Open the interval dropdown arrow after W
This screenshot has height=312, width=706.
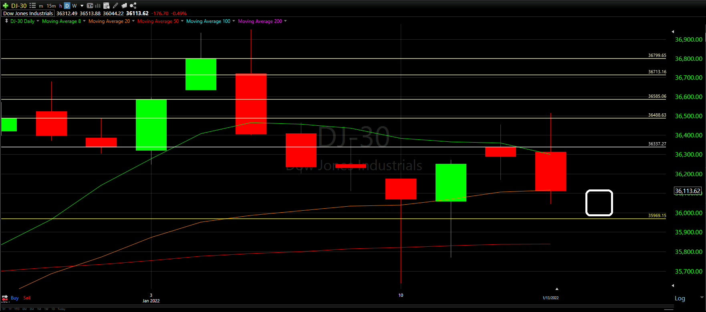tap(82, 6)
